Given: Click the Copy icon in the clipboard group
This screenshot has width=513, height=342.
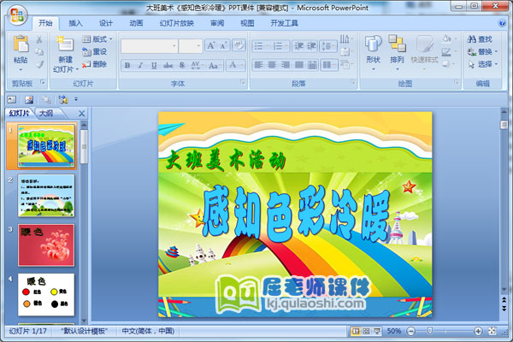Looking at the screenshot, I should (x=39, y=51).
